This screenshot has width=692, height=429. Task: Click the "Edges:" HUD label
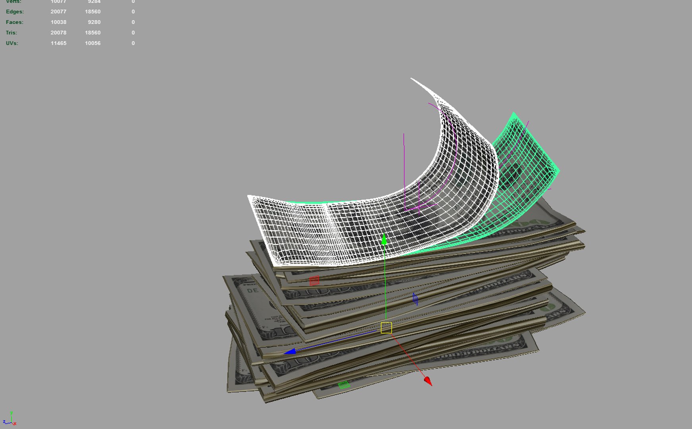(15, 12)
